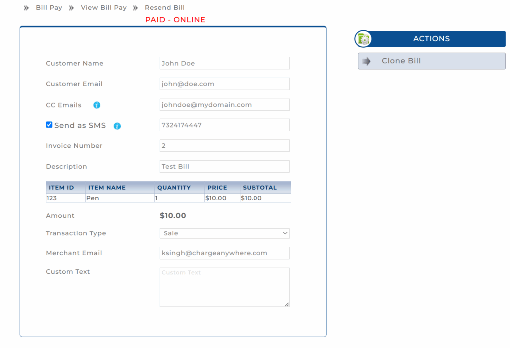Viewport: 510px width, 348px height.
Task: Navigate to View Bill Pay breadcrumb
Action: click(104, 8)
